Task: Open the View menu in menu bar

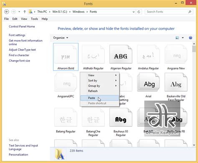Action: tap(24, 19)
